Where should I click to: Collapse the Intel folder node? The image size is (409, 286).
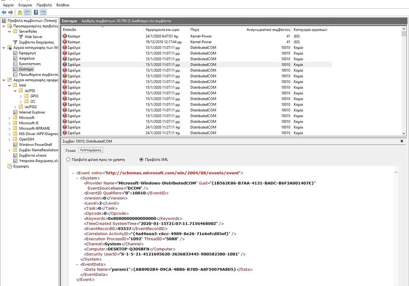click(10, 85)
